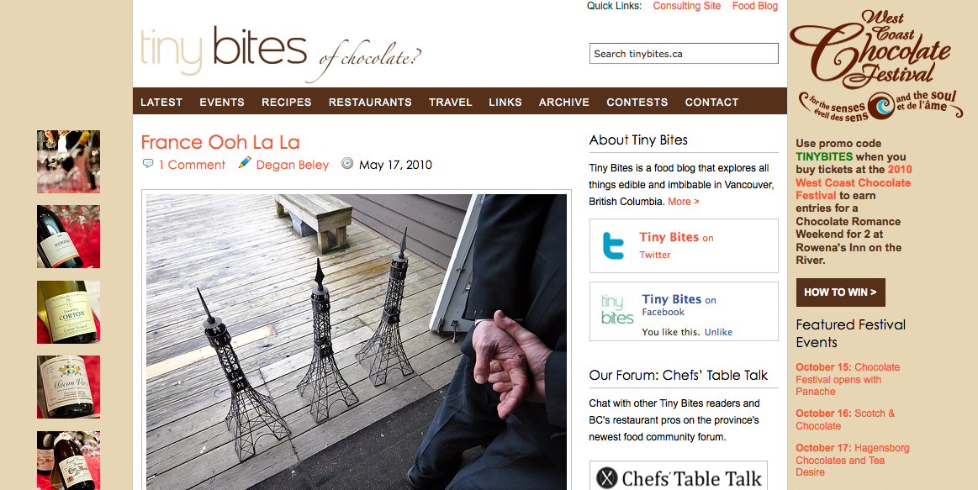This screenshot has height=490, width=978.
Task: Click the Chefs' Table Talk banner logo
Action: (x=679, y=478)
